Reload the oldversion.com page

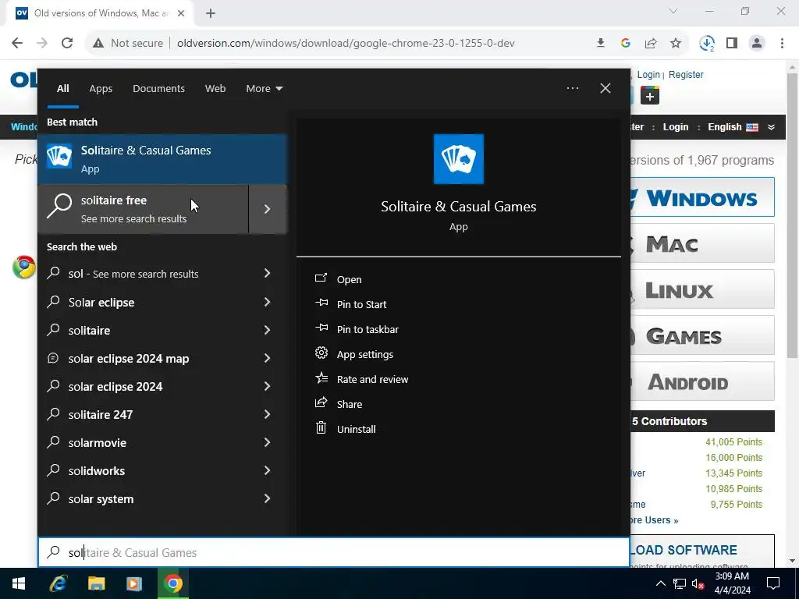[x=67, y=43]
